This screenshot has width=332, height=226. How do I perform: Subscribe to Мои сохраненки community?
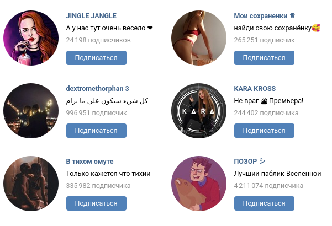[264, 58]
